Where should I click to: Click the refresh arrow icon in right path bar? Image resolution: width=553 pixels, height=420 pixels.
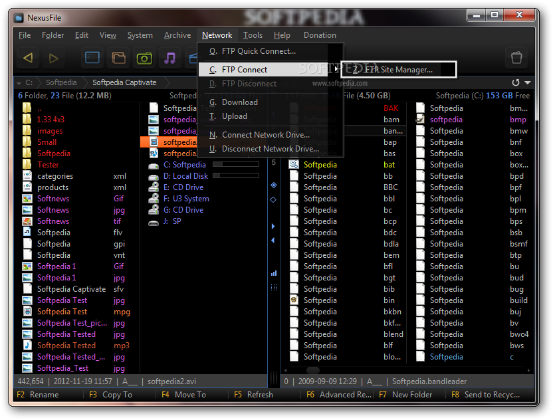coord(516,82)
